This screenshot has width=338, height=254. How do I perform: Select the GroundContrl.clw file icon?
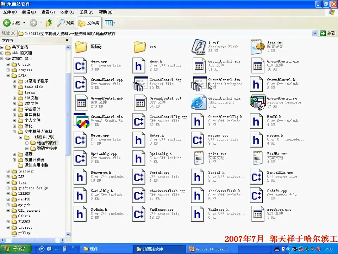click(x=257, y=66)
